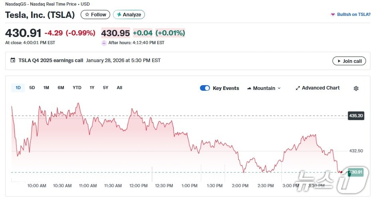Click the Mountain chart type icon
This screenshot has width=374, height=199.
pos(249,88)
